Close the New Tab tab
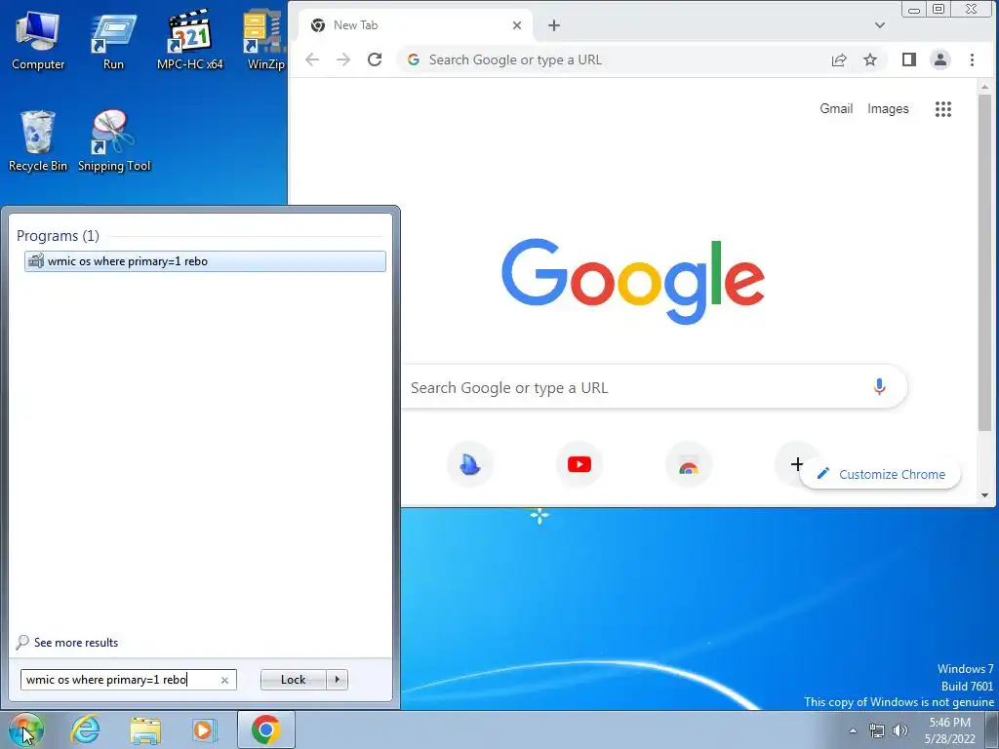 pos(517,25)
